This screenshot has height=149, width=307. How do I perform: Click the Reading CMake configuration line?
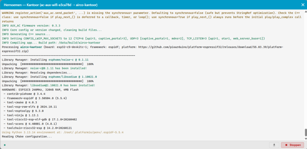tap(27, 137)
